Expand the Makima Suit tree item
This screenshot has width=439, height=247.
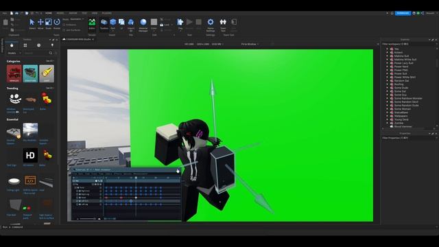(x=388, y=56)
